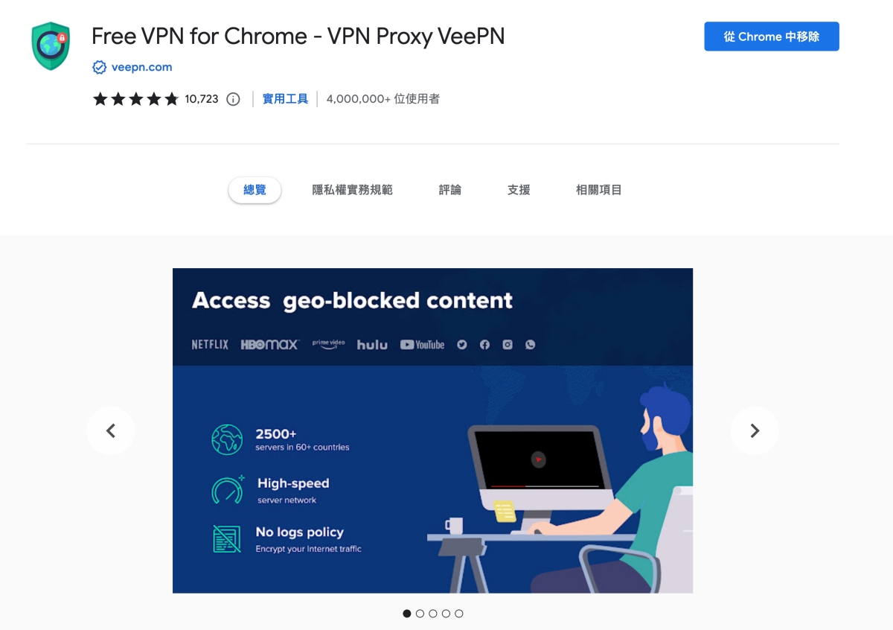Select the first carousel dot indicator
The height and width of the screenshot is (630, 893).
click(407, 614)
